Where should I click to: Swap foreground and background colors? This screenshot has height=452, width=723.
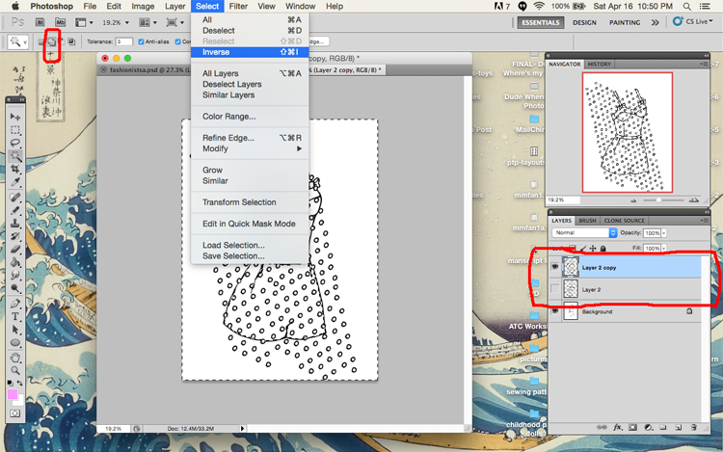19,383
